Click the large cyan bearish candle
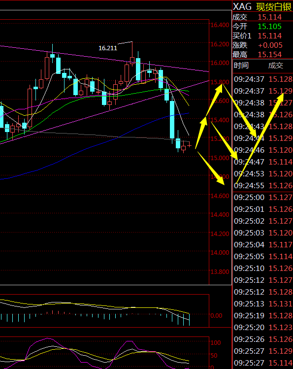This screenshot has width=293, height=369. click(172, 120)
